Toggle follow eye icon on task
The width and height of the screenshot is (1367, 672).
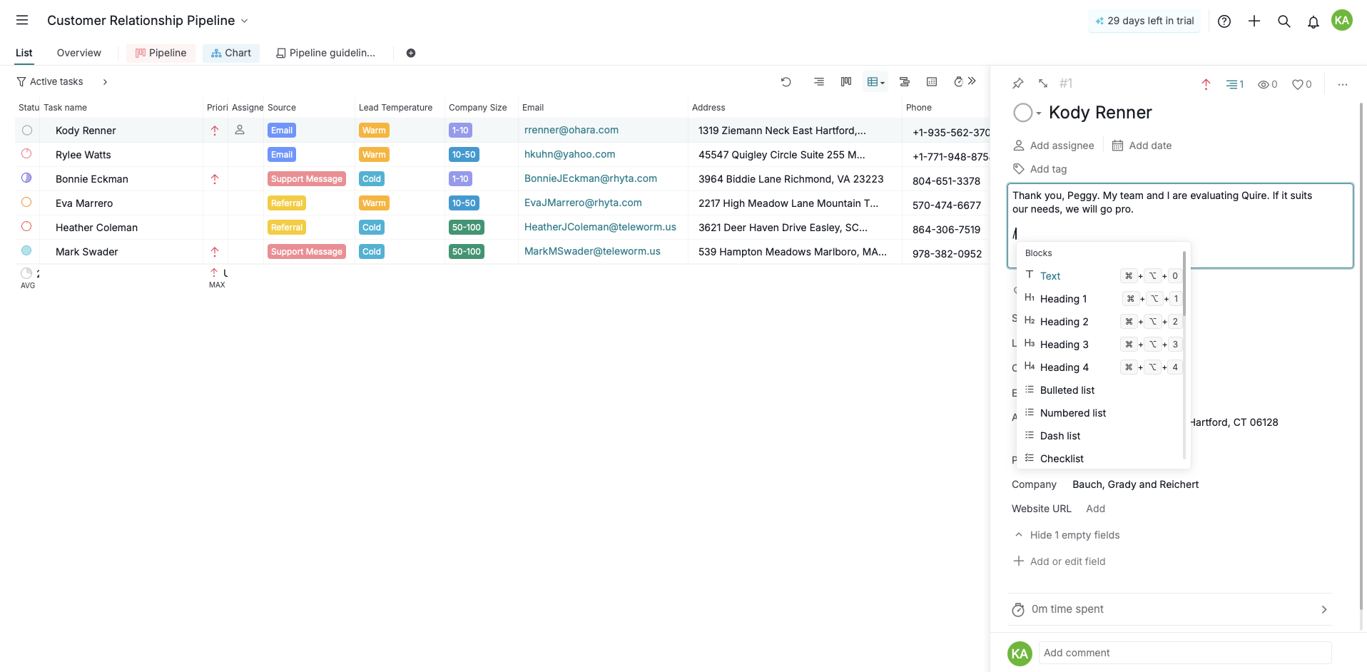(1267, 84)
